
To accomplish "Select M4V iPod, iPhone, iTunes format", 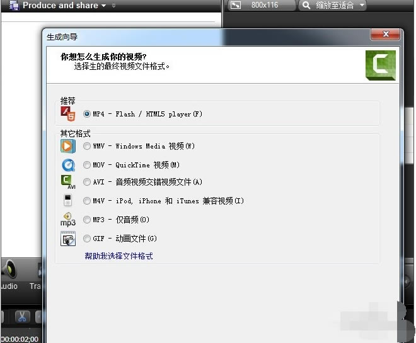I will (87, 201).
